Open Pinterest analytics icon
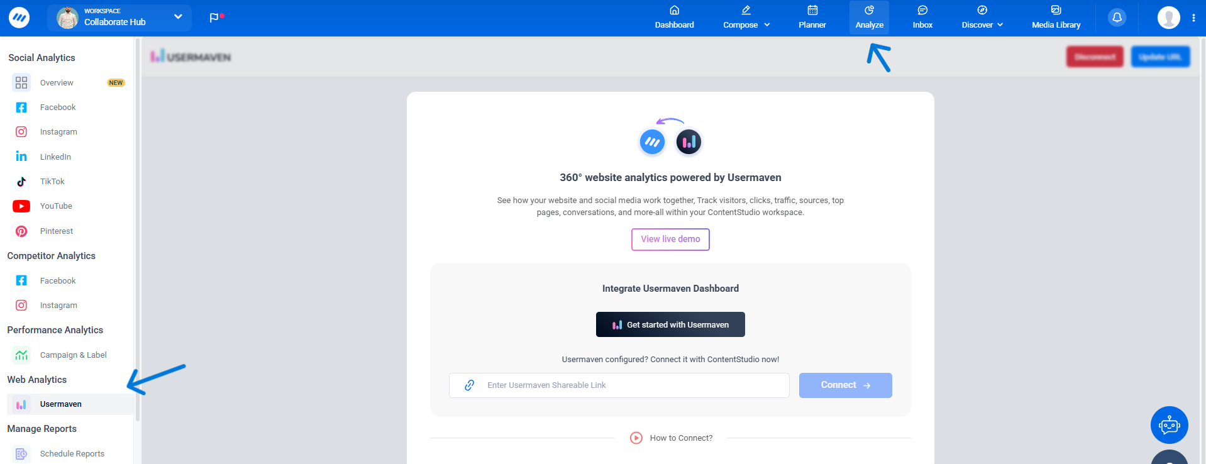The image size is (1206, 464). click(21, 231)
